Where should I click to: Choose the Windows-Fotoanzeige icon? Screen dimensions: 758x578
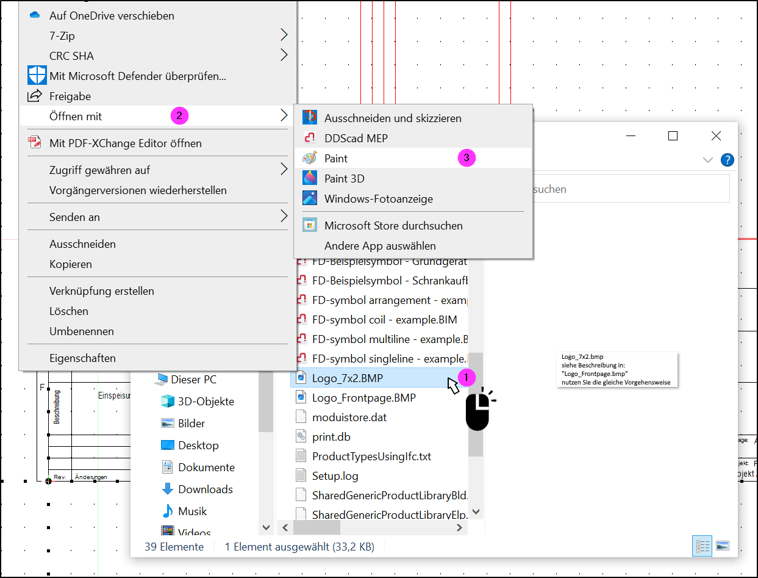click(x=310, y=198)
